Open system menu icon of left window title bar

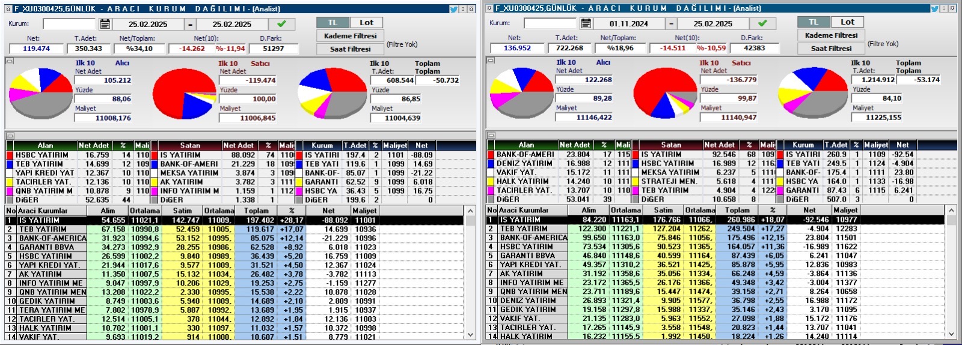point(8,8)
